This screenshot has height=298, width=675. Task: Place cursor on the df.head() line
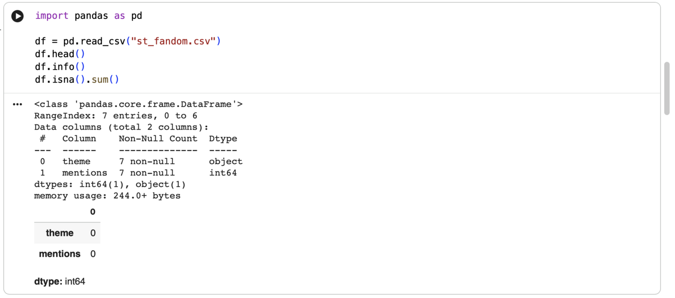60,54
